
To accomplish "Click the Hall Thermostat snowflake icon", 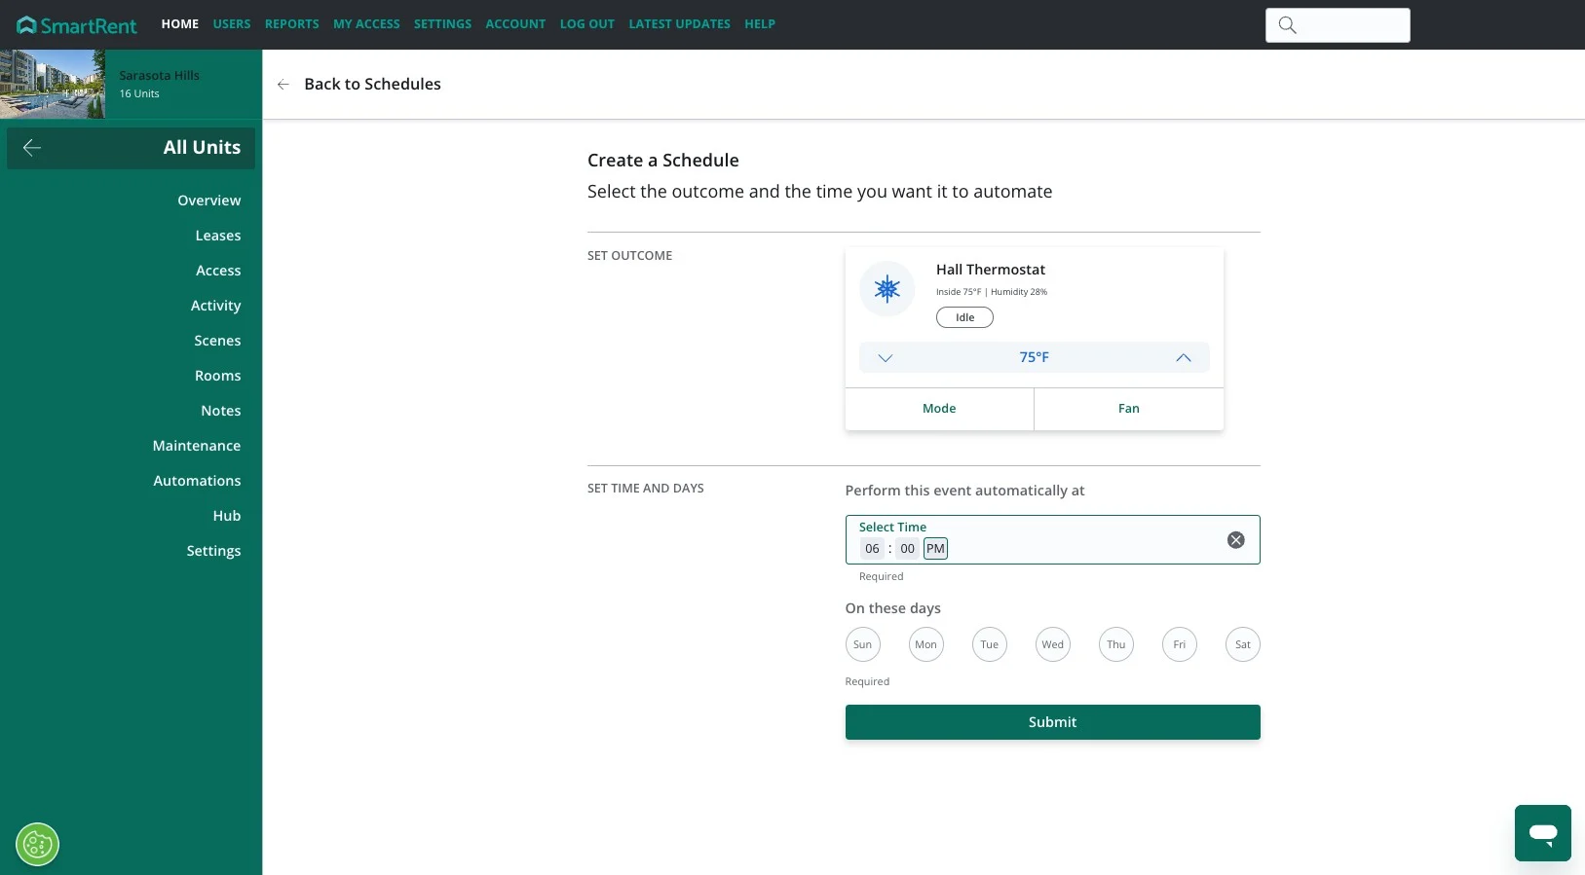I will point(887,289).
